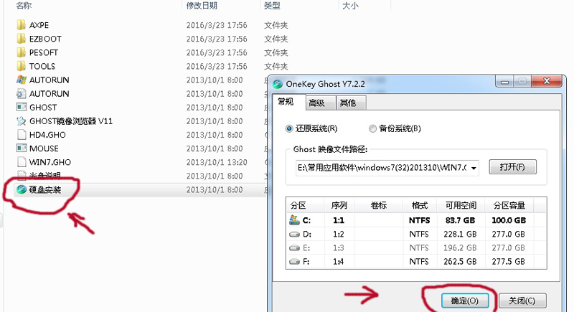574x312 pixels.
Task: Select the TOOLS folder icon
Action: pyautogui.click(x=22, y=66)
